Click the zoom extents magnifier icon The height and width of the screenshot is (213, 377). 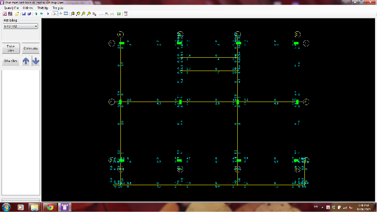(x=73, y=14)
